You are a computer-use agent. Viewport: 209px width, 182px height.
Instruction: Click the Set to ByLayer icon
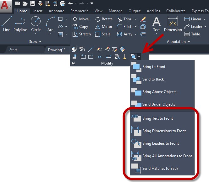[x=74, y=49]
